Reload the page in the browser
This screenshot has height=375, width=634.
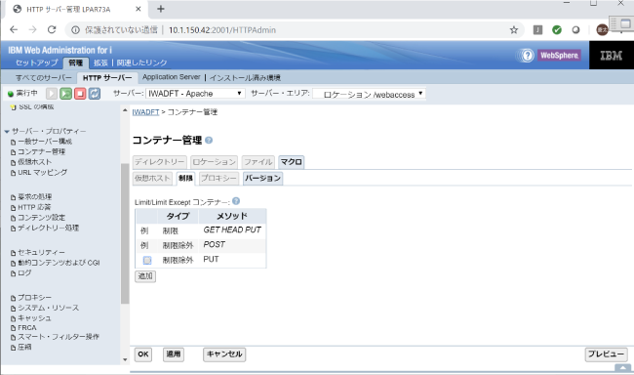tap(52, 29)
